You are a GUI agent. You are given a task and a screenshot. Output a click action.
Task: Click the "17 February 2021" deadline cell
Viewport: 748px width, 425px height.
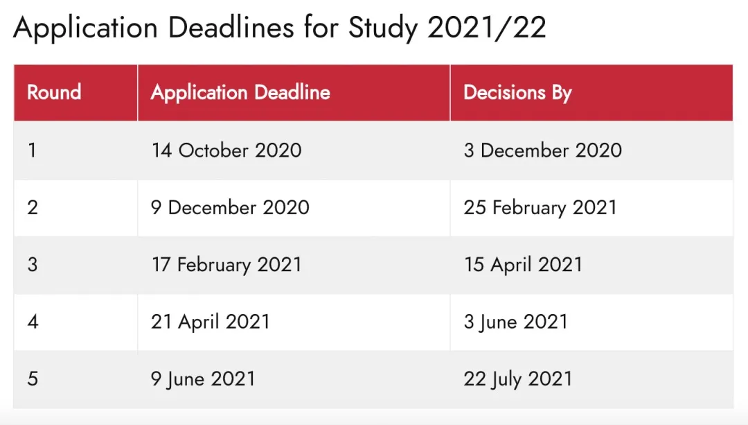[226, 264]
